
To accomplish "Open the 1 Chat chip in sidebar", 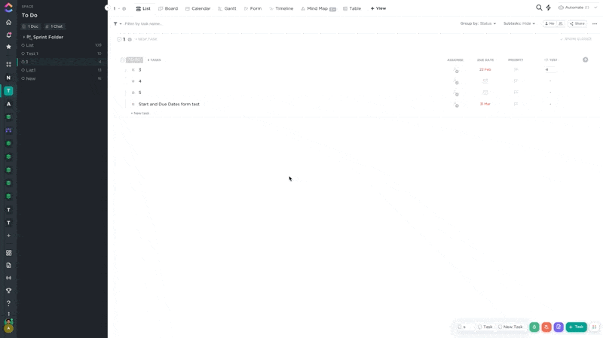I will click(x=54, y=26).
